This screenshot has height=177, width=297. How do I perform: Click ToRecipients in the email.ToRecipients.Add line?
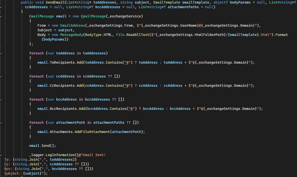(x=62, y=62)
